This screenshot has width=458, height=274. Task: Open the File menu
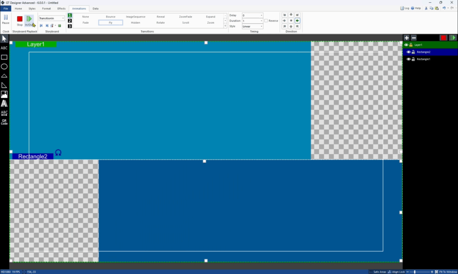click(6, 8)
